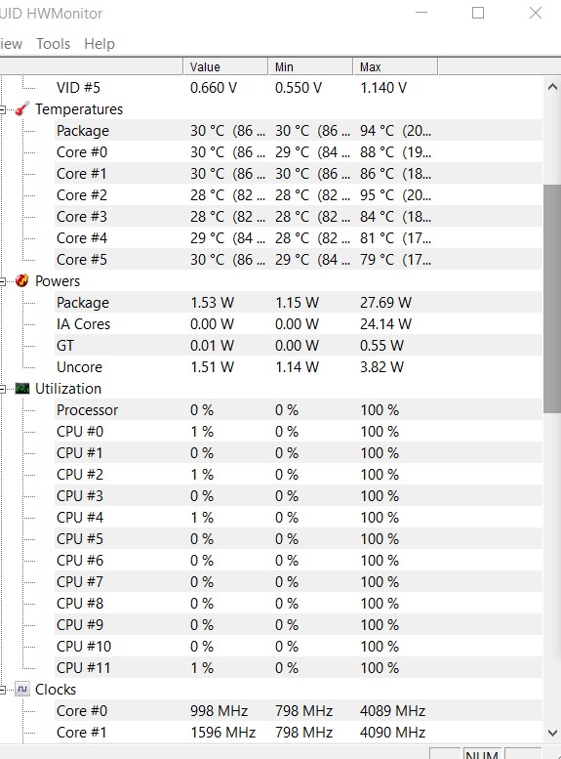Click the Max column header

pos(395,66)
